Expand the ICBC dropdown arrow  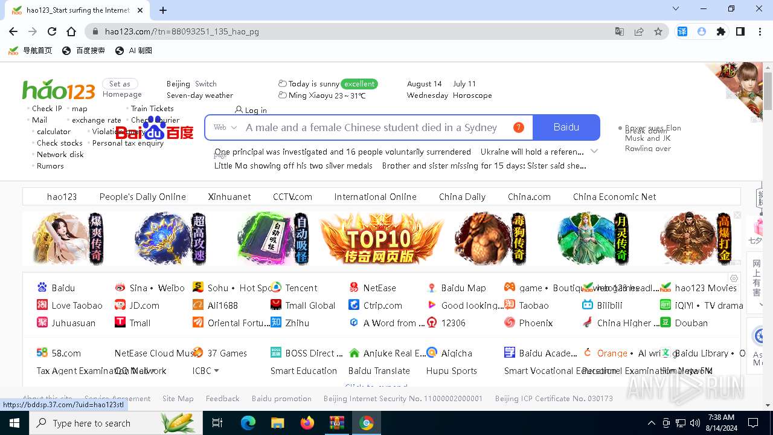click(x=216, y=371)
